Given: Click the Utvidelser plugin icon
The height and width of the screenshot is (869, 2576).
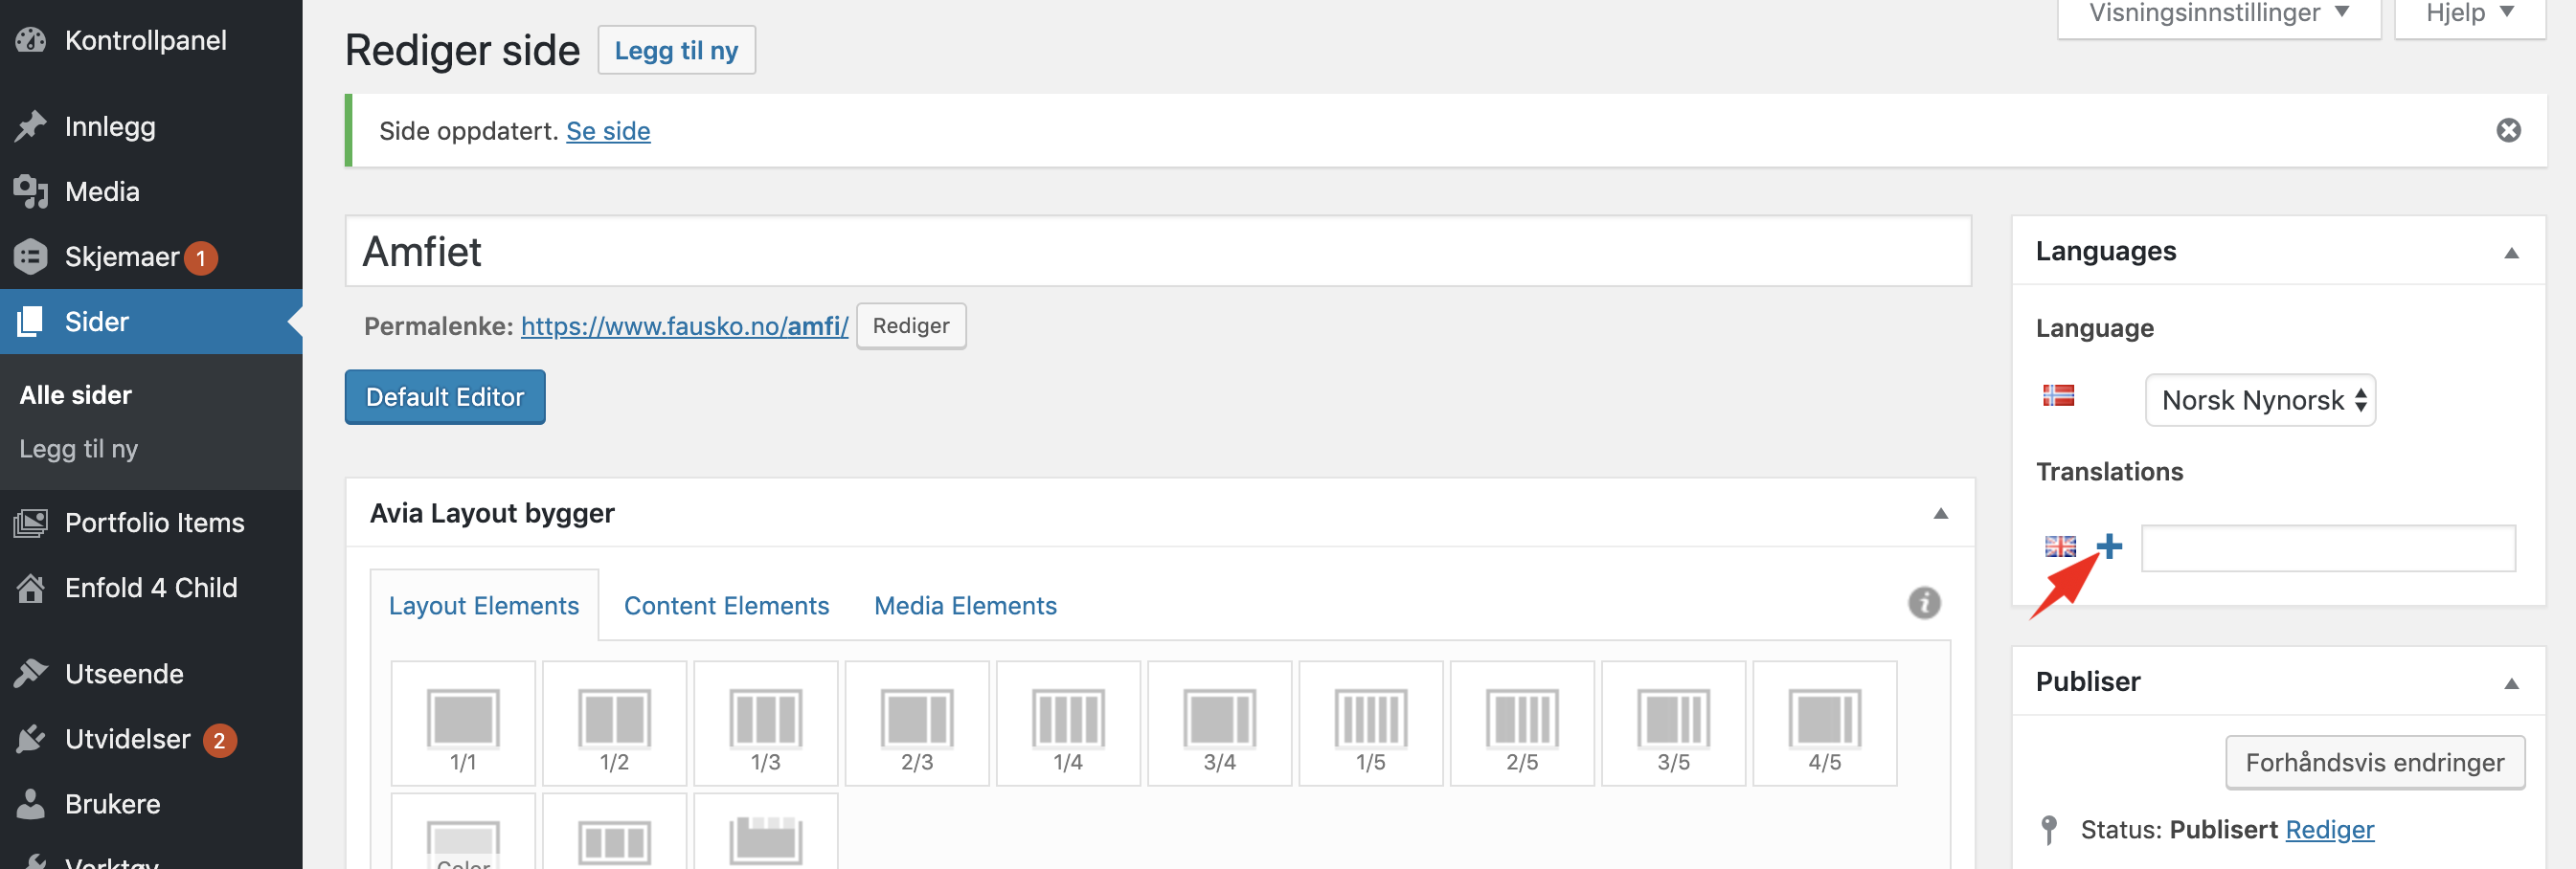Looking at the screenshot, I should (x=31, y=739).
